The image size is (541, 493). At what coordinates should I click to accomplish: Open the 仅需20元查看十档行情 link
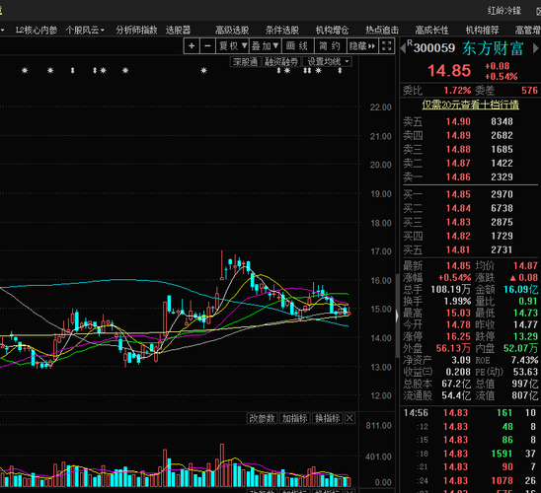[x=470, y=105]
